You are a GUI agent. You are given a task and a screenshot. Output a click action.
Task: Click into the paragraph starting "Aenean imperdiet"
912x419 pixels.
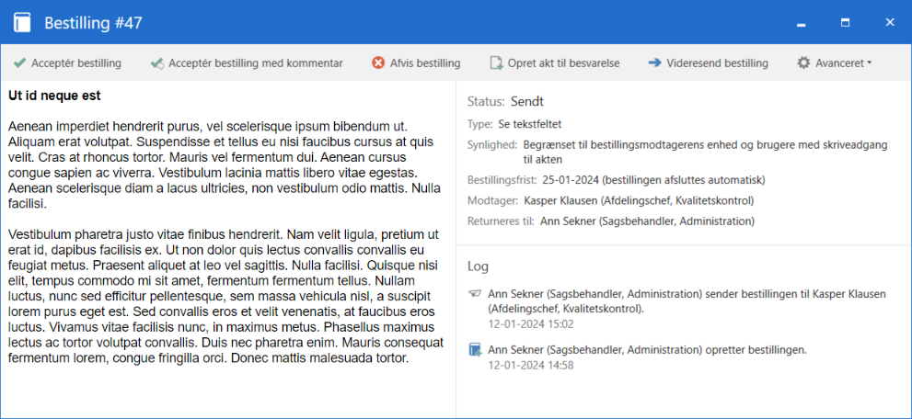point(221,164)
